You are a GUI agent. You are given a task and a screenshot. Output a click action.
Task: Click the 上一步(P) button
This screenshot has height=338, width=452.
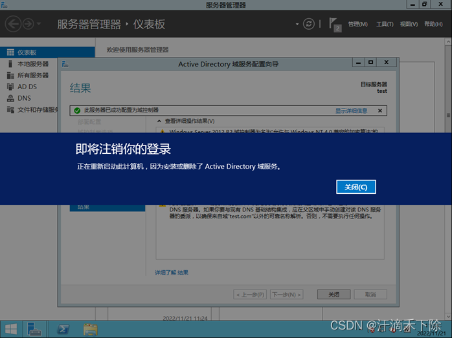coord(250,295)
